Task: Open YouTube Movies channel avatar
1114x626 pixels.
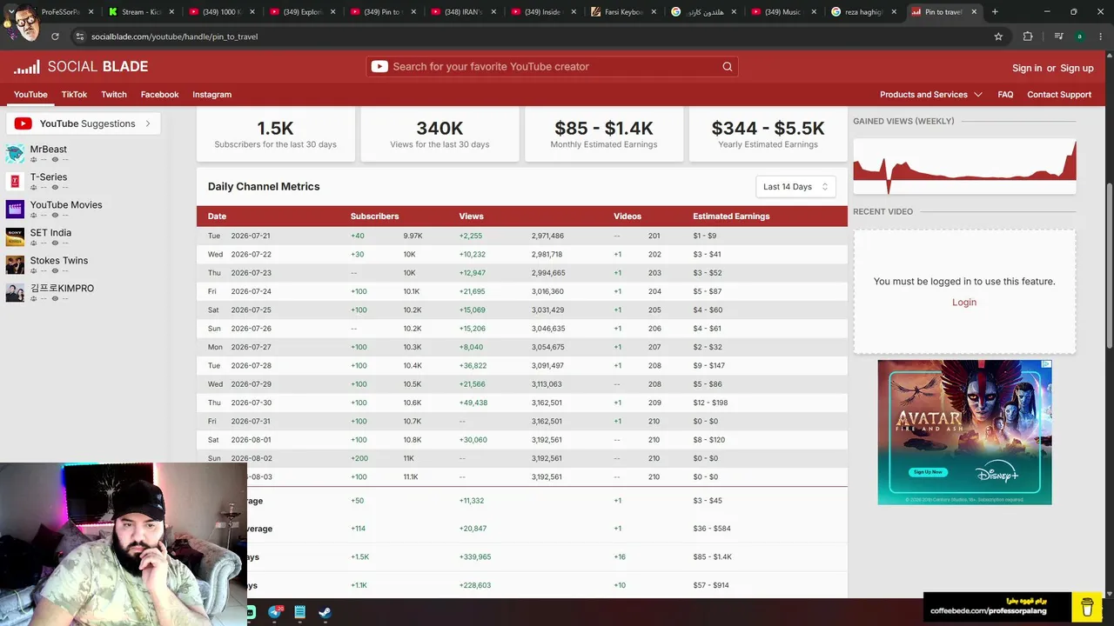Action: (15, 210)
